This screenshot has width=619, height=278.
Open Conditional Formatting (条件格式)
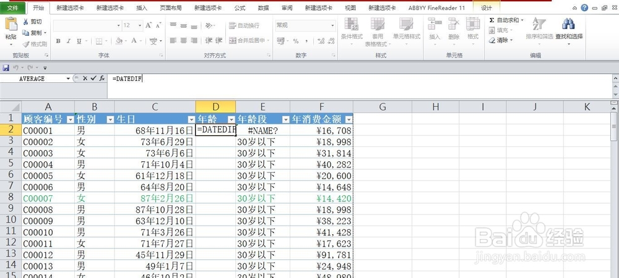[x=352, y=32]
